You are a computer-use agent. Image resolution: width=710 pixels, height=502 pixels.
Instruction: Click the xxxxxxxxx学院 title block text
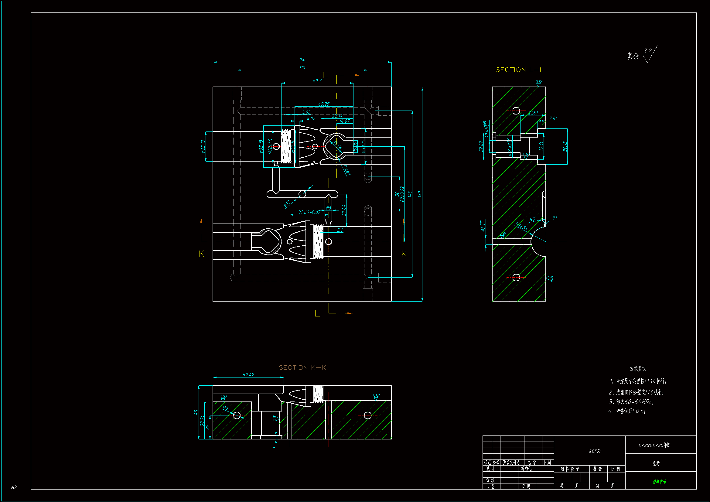pyautogui.click(x=654, y=445)
